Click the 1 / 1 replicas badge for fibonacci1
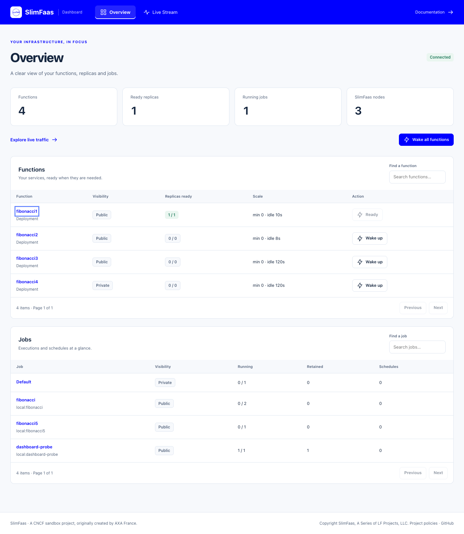 point(172,215)
